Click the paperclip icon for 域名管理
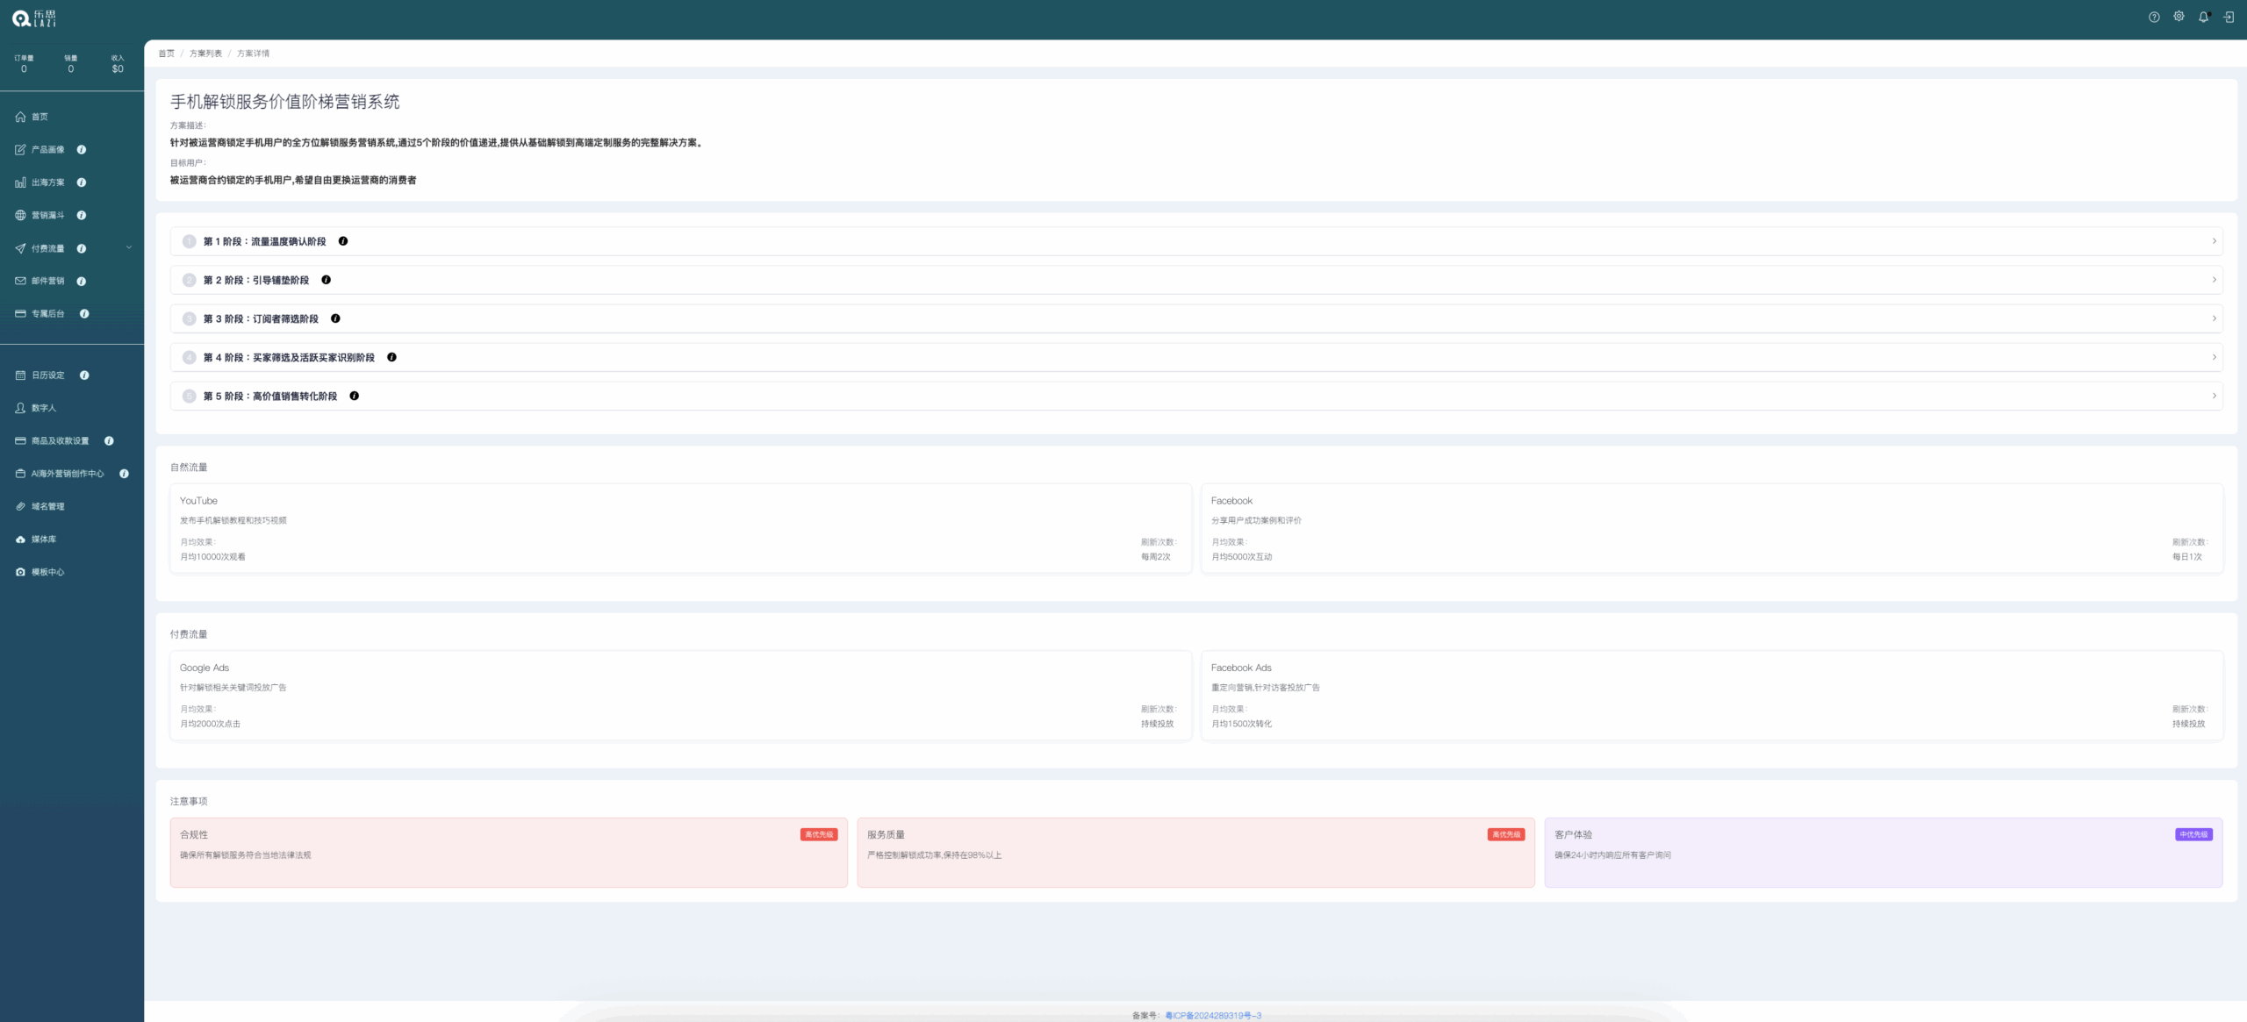The image size is (2247, 1022). (x=20, y=506)
